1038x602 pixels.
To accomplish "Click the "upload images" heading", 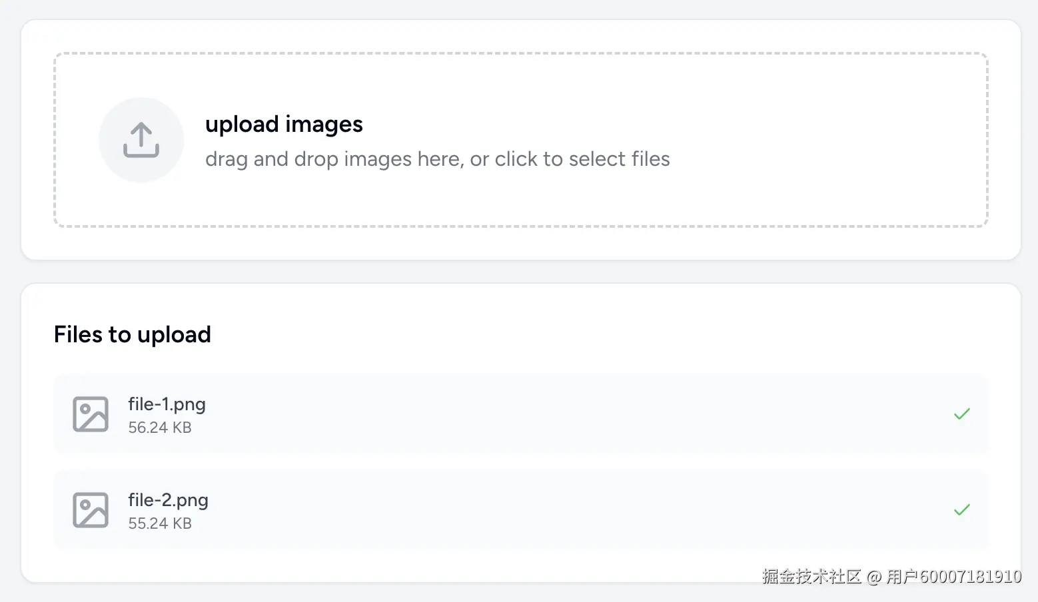I will point(284,125).
